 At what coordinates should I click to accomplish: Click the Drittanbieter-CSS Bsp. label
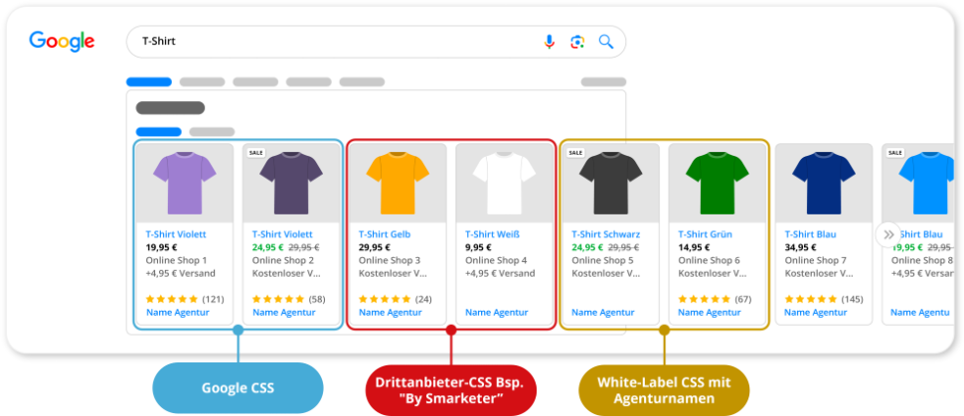coord(450,390)
